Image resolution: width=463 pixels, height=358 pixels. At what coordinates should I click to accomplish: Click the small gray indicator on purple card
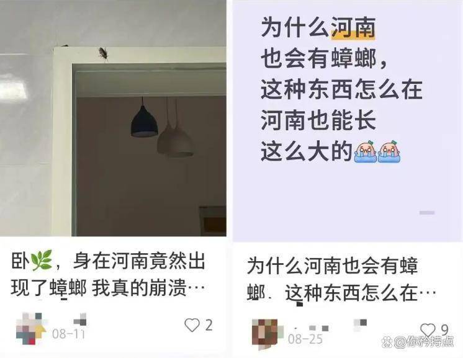tap(427, 212)
